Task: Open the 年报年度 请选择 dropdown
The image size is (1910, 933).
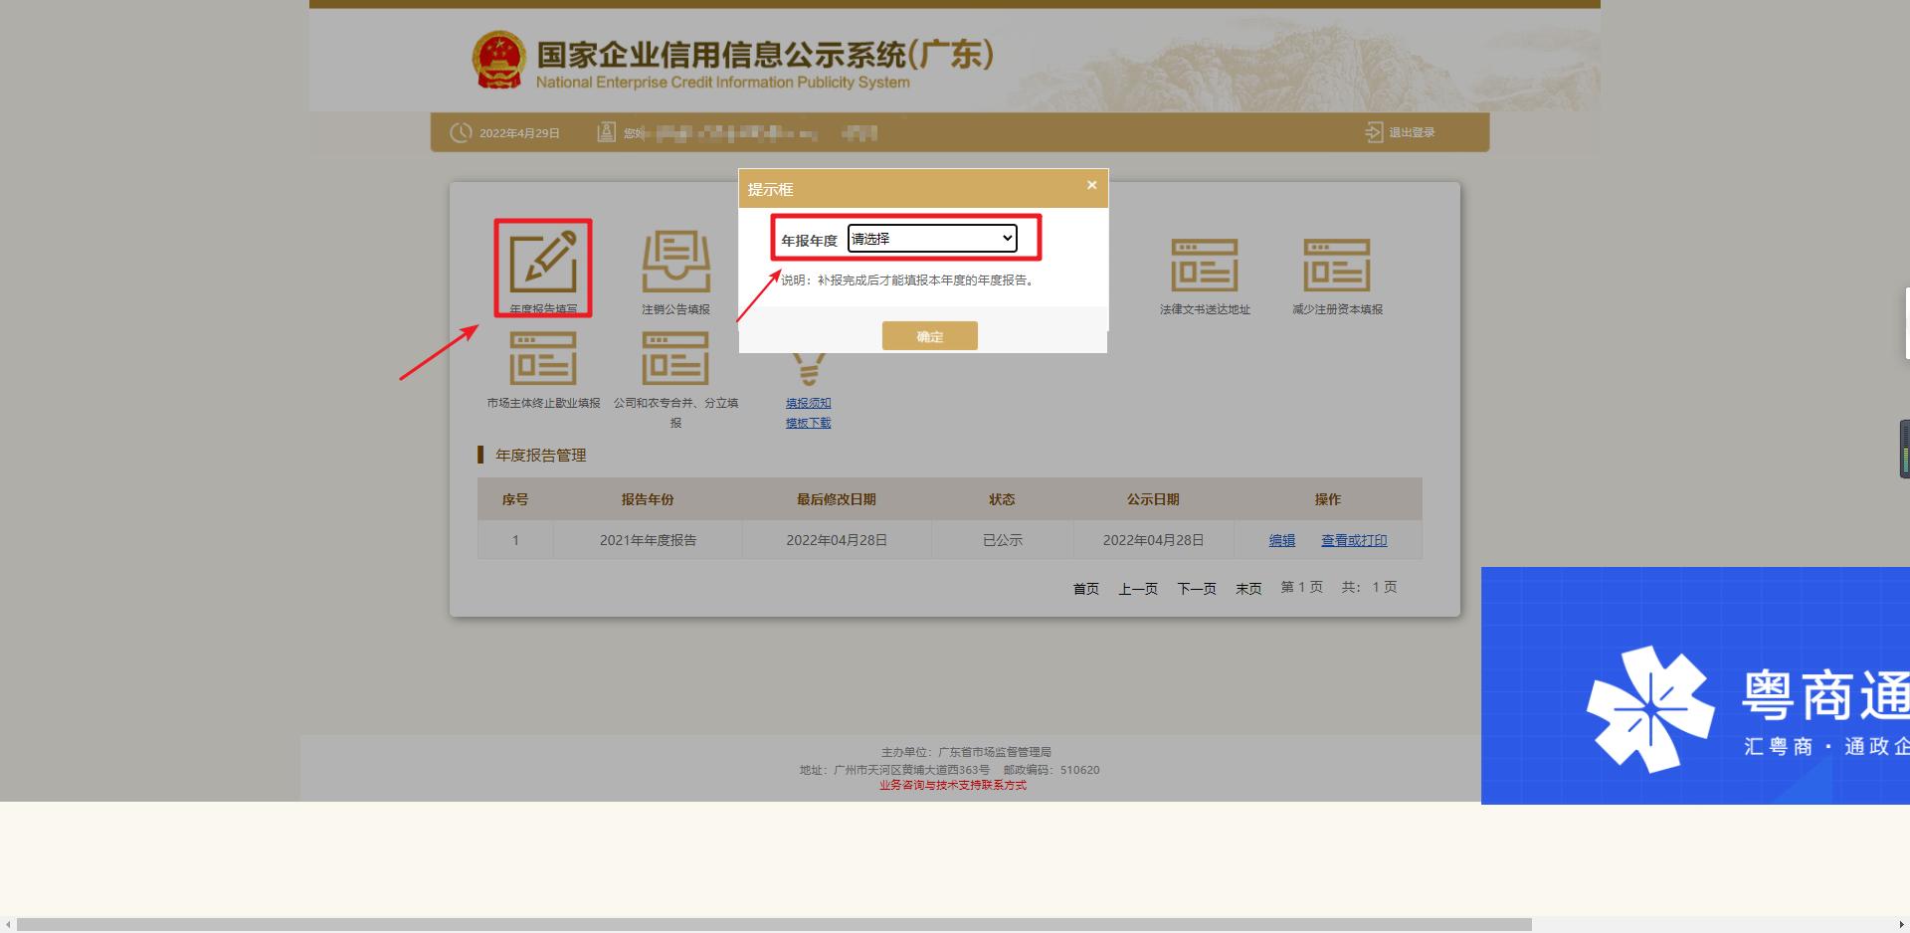Action: (x=931, y=239)
